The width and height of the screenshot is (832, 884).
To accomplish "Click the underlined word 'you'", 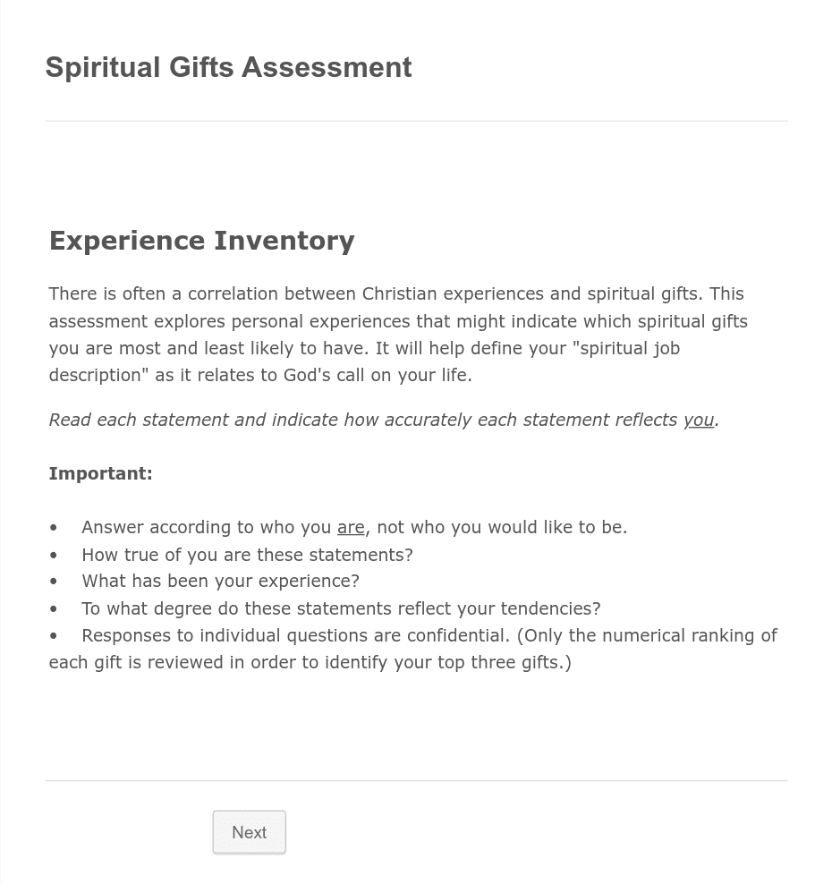I will click(x=698, y=419).
